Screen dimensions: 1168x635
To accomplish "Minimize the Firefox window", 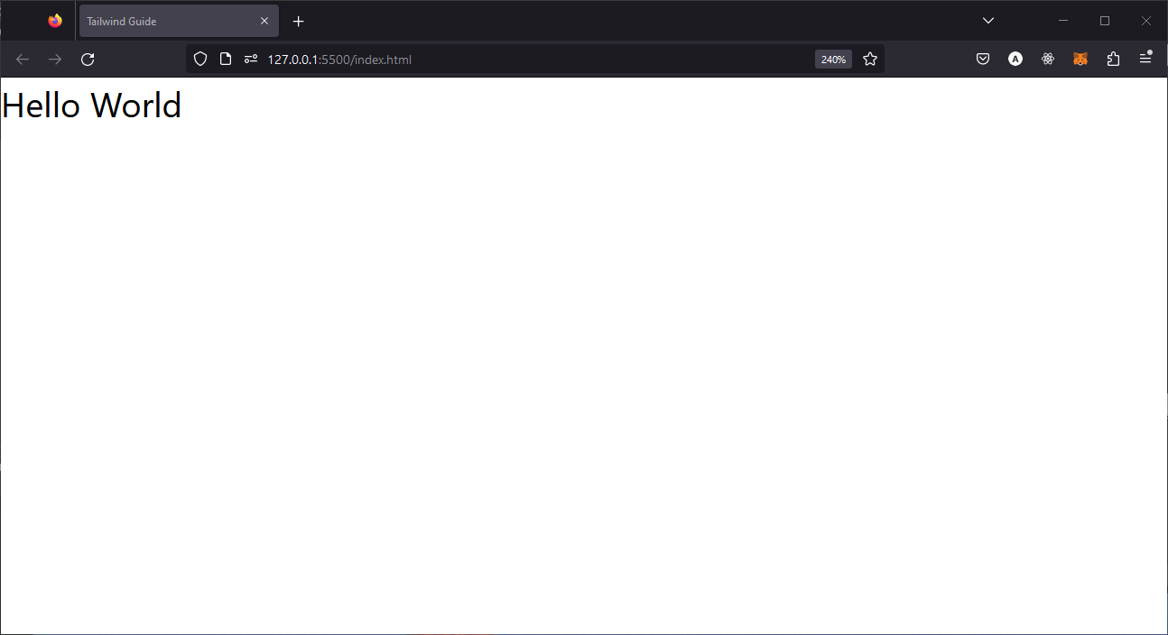I will [x=1063, y=21].
